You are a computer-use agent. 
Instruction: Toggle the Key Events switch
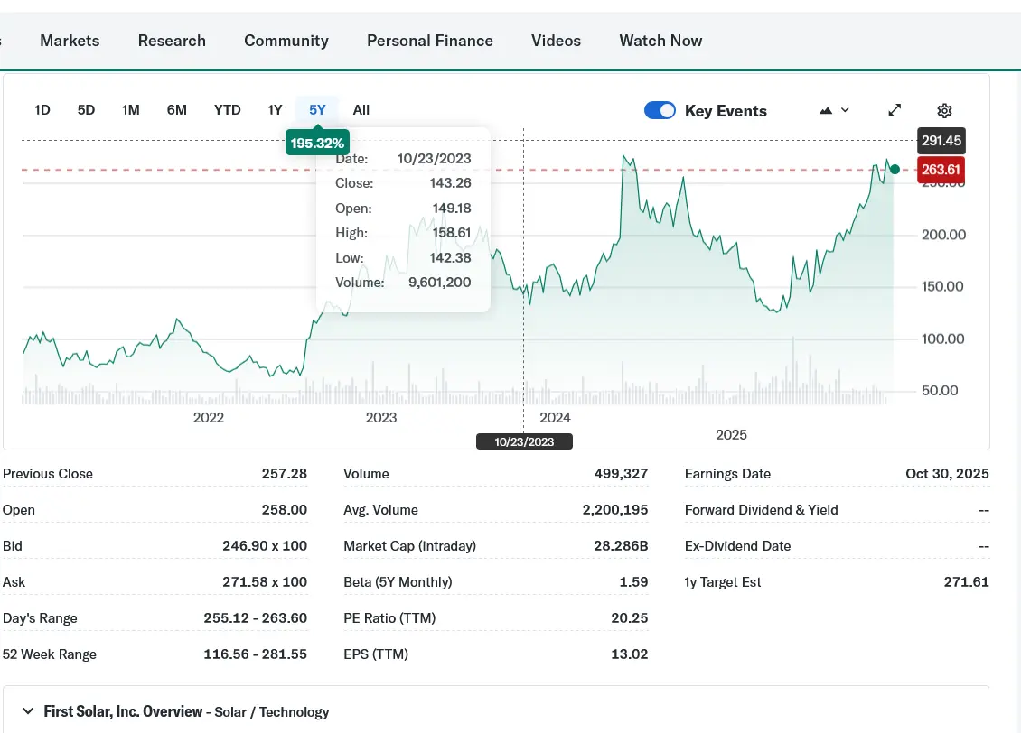coord(660,110)
